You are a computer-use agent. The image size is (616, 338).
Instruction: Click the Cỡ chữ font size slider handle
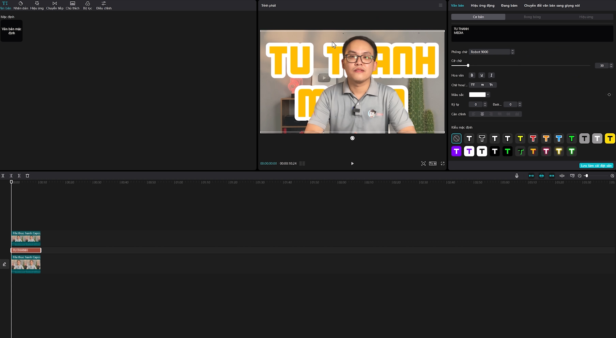click(468, 65)
